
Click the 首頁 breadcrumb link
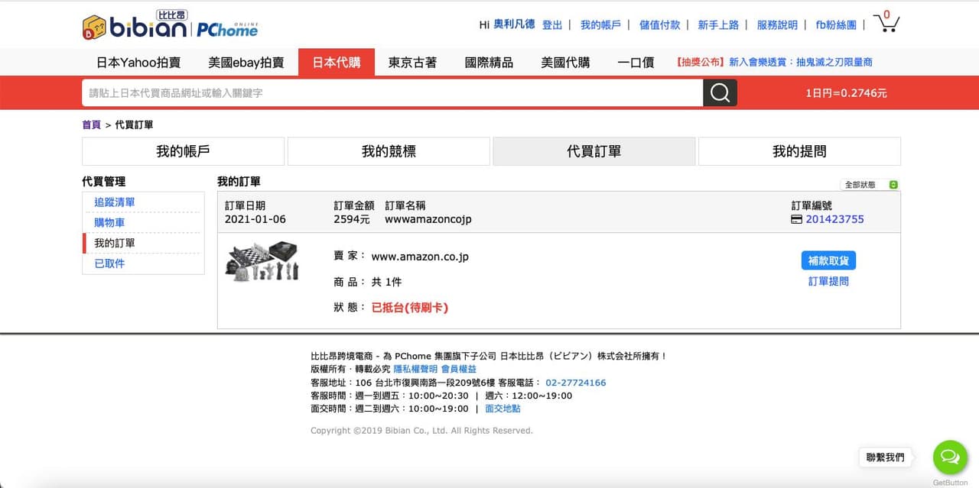coord(91,124)
